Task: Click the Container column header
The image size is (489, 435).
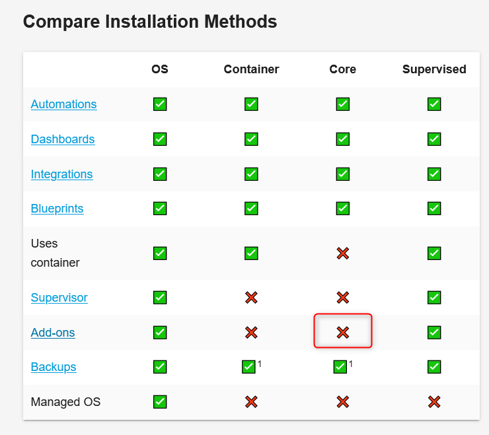Action: point(251,69)
